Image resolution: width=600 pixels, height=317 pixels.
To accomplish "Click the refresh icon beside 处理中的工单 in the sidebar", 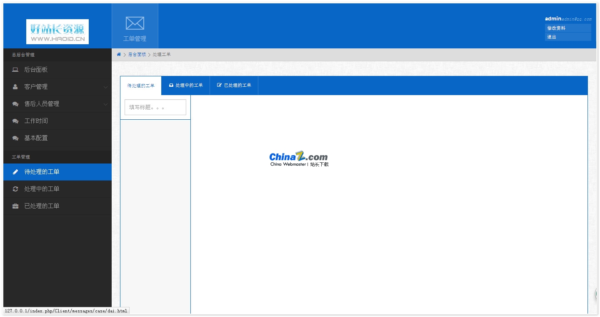I will pos(15,189).
